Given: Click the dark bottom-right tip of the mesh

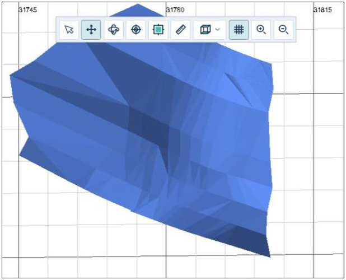Looking at the screenshot, I should [x=263, y=245].
